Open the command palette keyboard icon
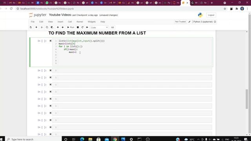This screenshot has width=251, height=141. point(113,27)
